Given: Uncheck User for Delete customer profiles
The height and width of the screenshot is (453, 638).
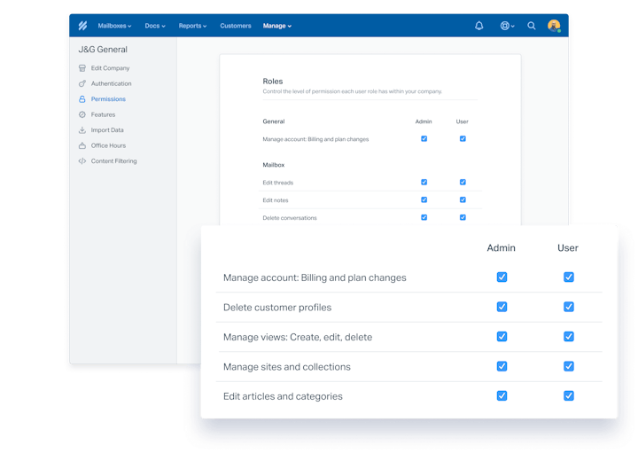Looking at the screenshot, I should click(x=568, y=307).
